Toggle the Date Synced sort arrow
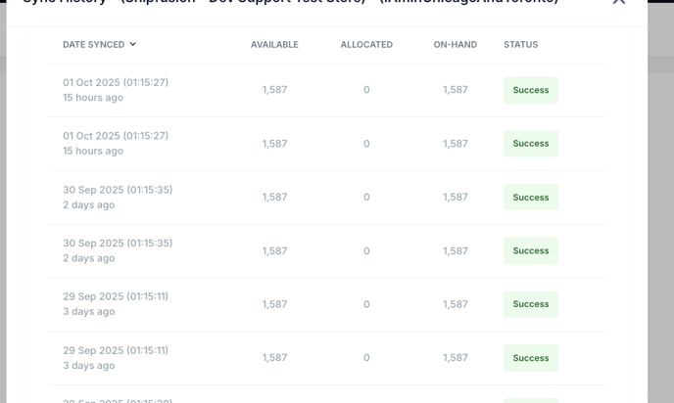Screen dimensions: 674x403 133,44
